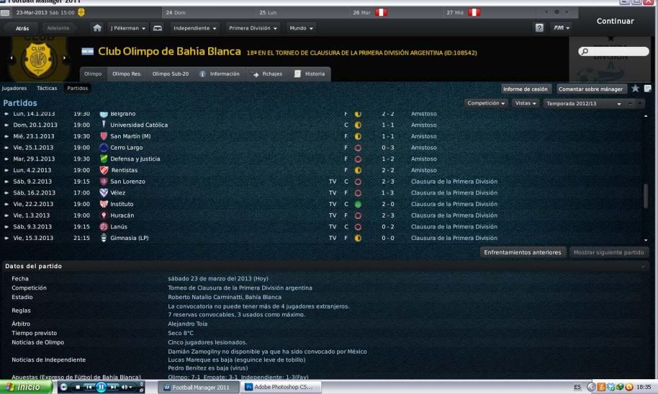Click the Football Manager 2011 taskbar item
Image resolution: width=658 pixels, height=394 pixels.
coord(197,388)
